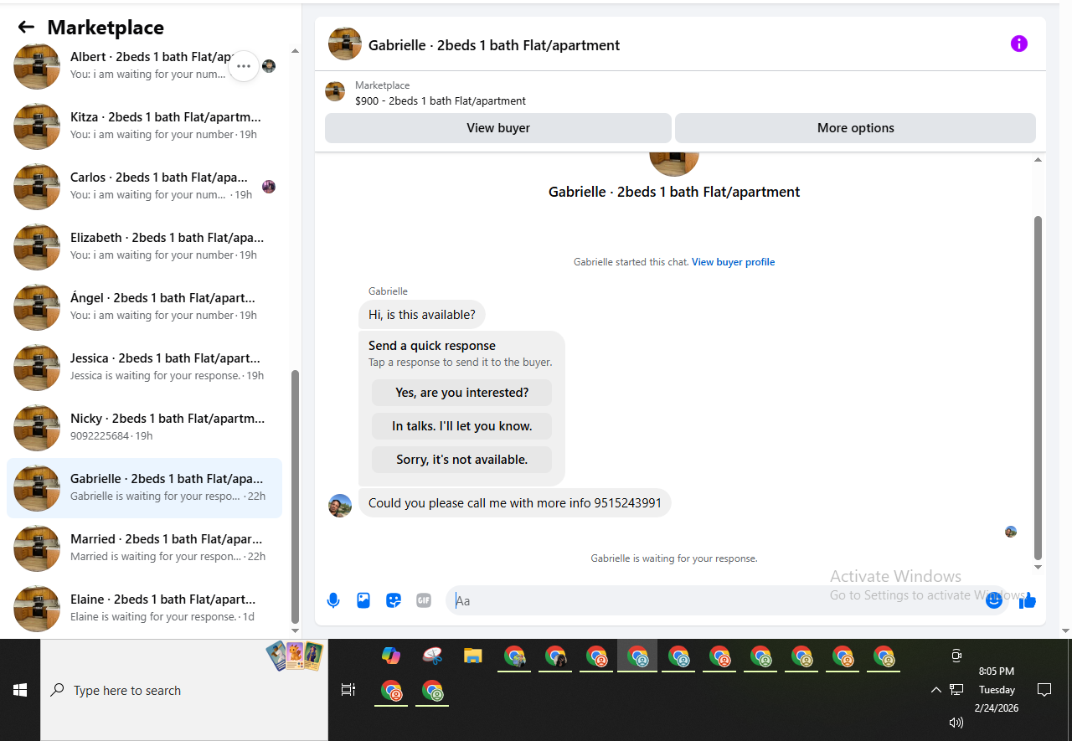This screenshot has height=741, width=1072.
Task: Open File Explorer from the taskbar
Action: coord(473,656)
